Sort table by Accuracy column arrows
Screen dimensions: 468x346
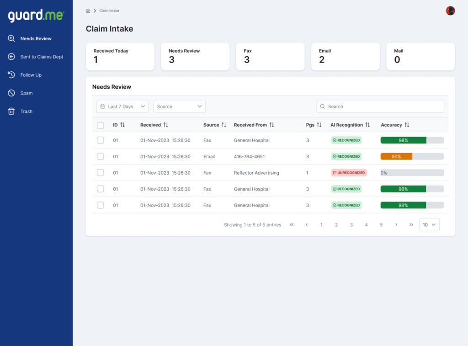pyautogui.click(x=407, y=125)
